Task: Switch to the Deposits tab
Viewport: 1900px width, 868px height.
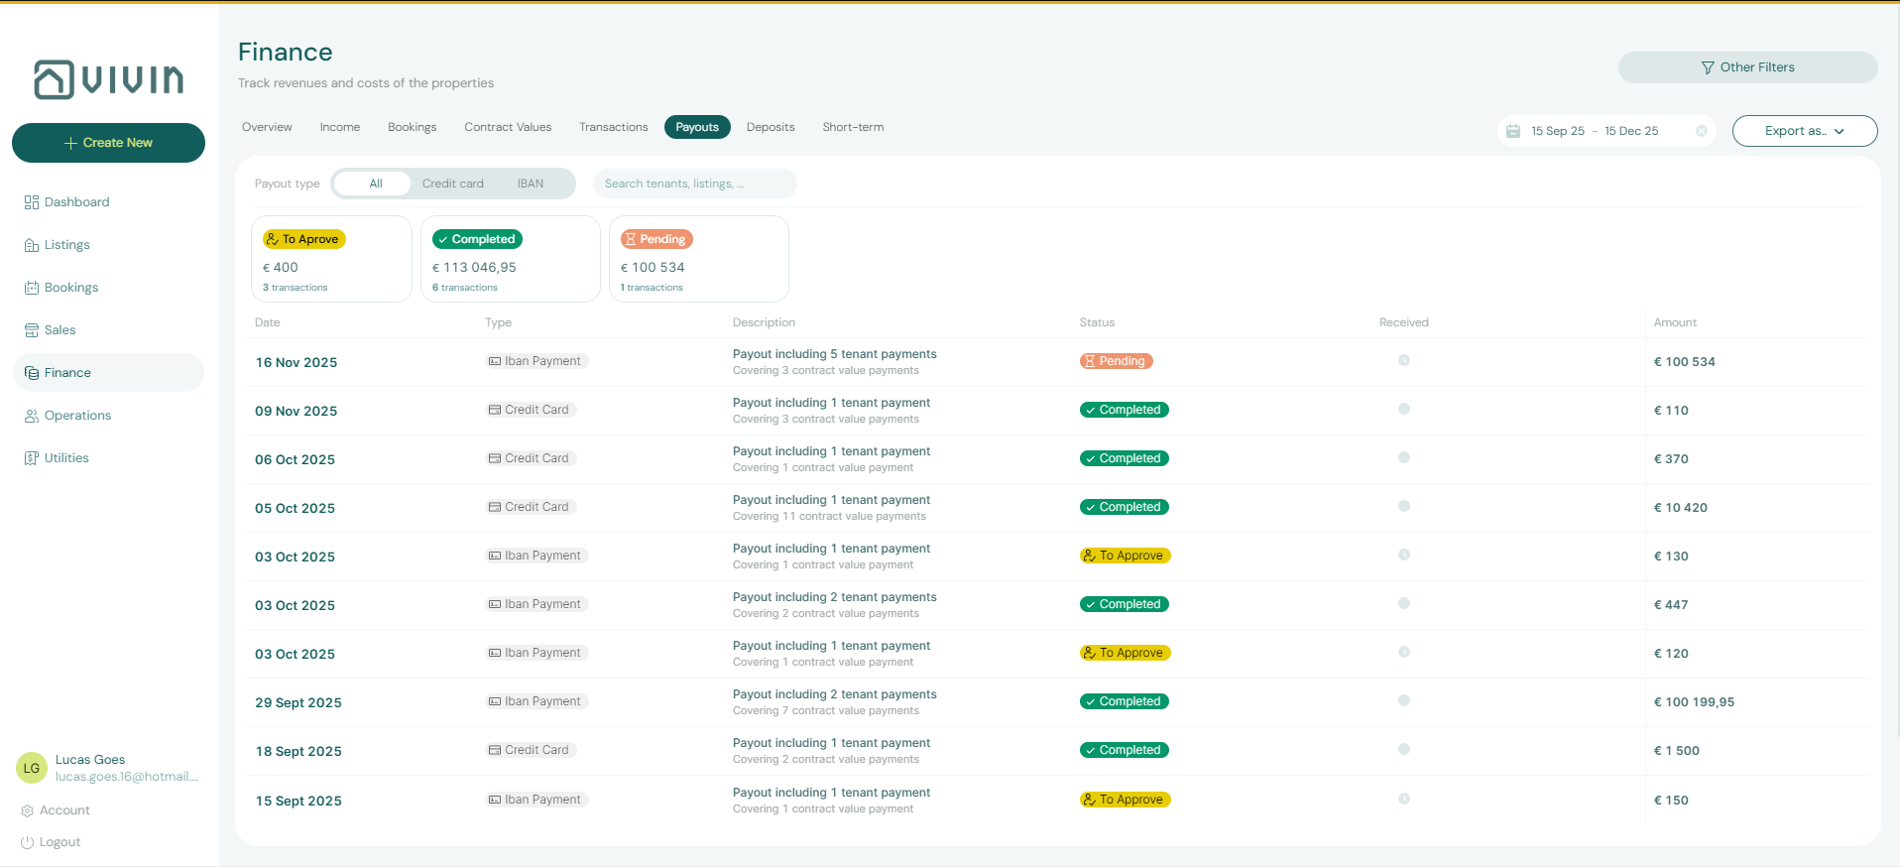Action: 770,127
